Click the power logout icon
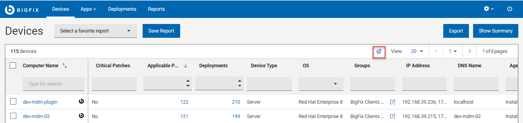 click(509, 9)
